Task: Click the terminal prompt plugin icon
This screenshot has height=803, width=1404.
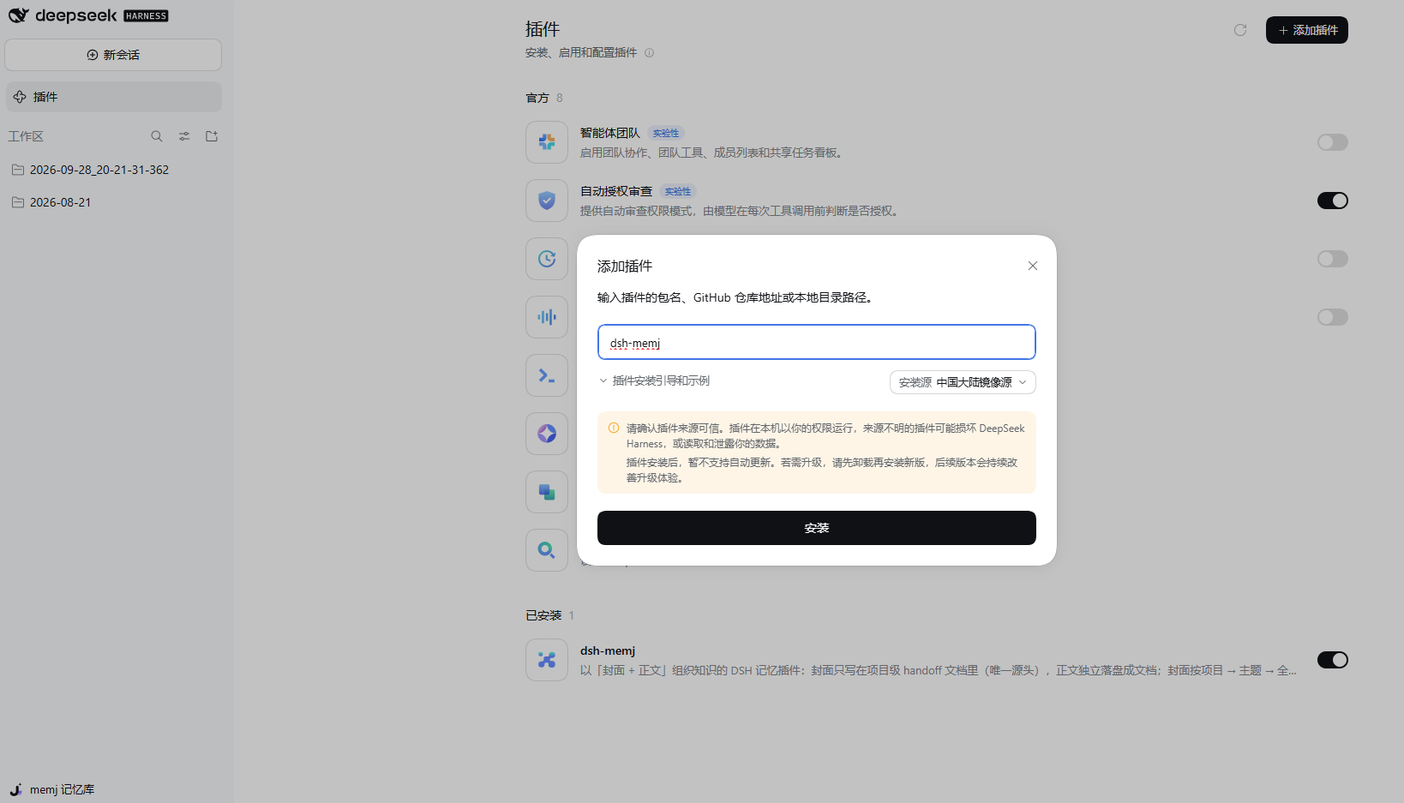Action: [547, 375]
